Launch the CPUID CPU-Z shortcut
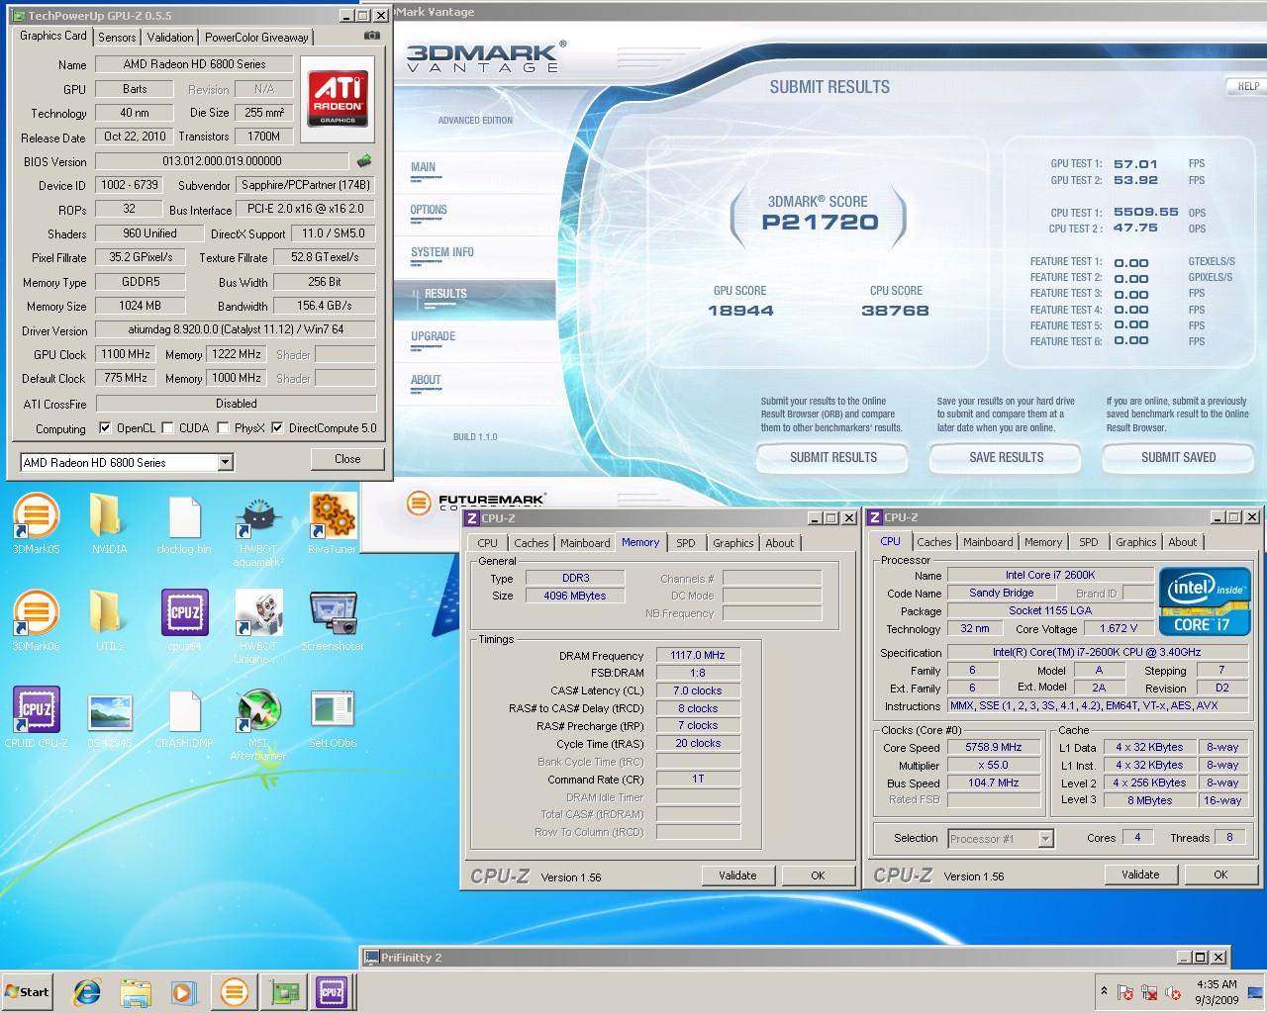 point(37,717)
